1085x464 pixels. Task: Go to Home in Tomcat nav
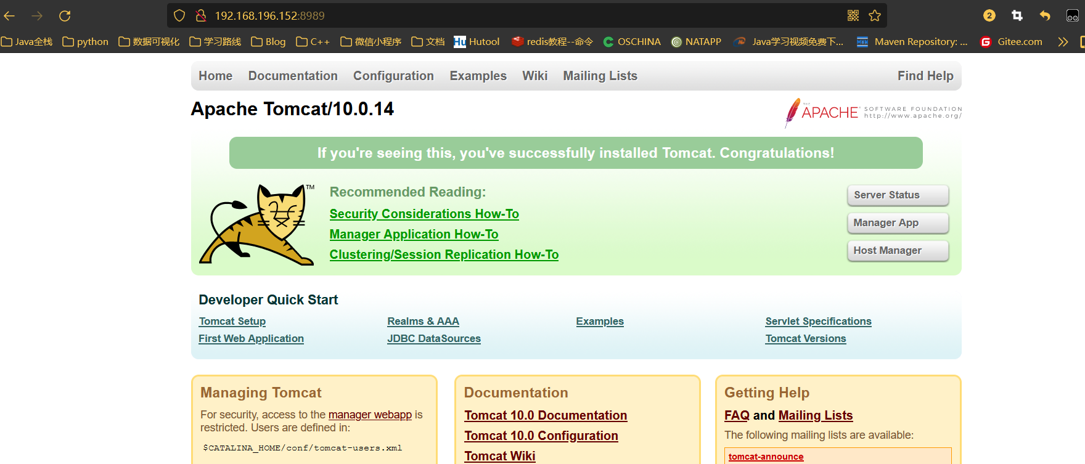tap(215, 76)
